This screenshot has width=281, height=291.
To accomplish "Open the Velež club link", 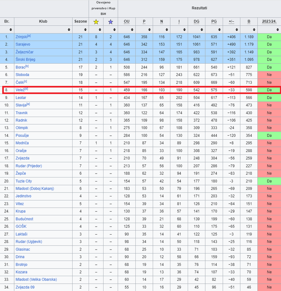I will (x=20, y=90).
